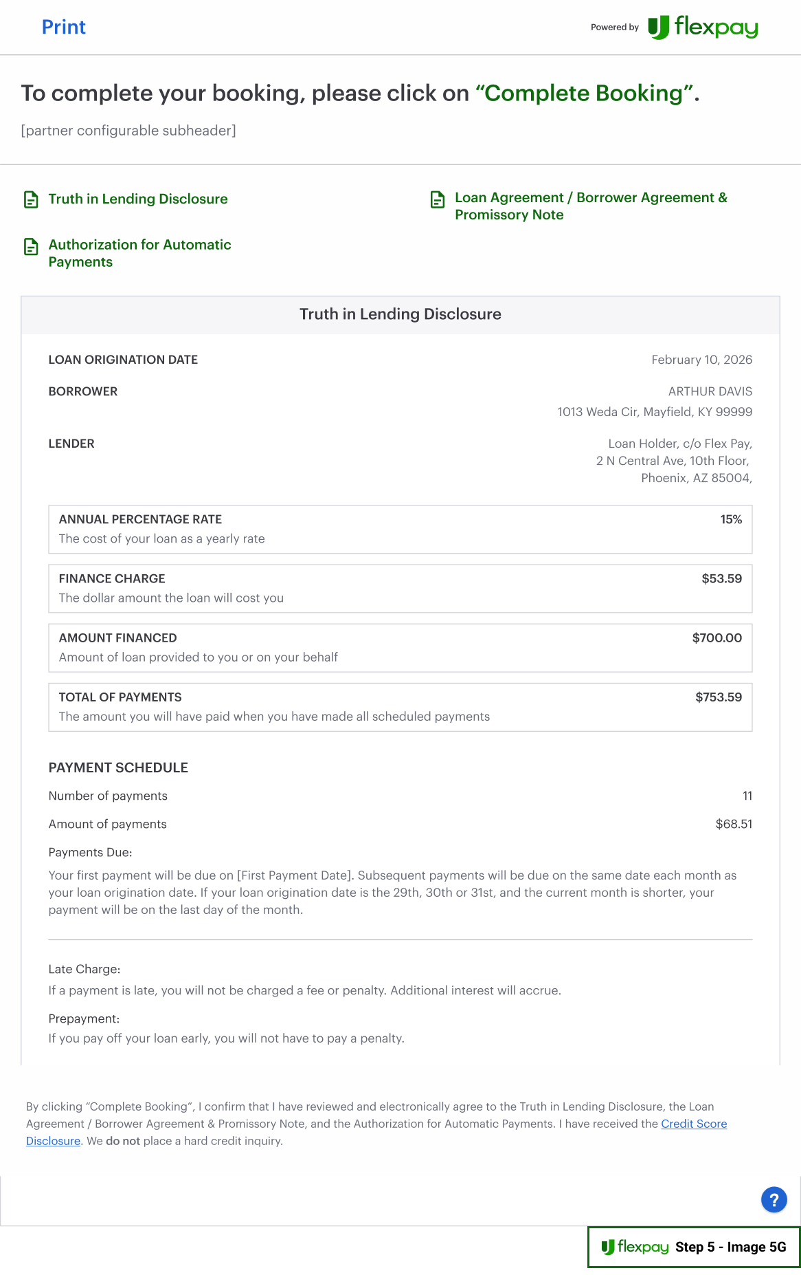The image size is (801, 1275).
Task: Click the document icon beside Truth in Lending Disclosure
Action: [31, 199]
